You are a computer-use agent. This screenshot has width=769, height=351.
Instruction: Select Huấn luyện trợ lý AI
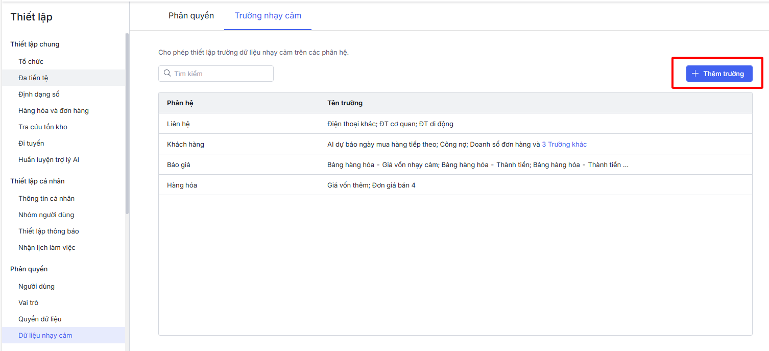click(x=49, y=160)
